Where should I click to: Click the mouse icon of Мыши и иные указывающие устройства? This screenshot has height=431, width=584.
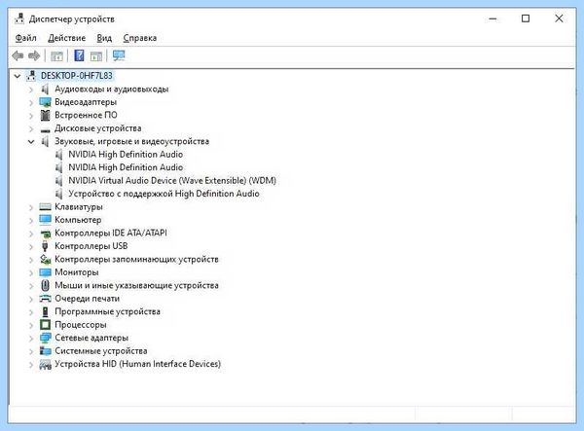pyautogui.click(x=45, y=285)
